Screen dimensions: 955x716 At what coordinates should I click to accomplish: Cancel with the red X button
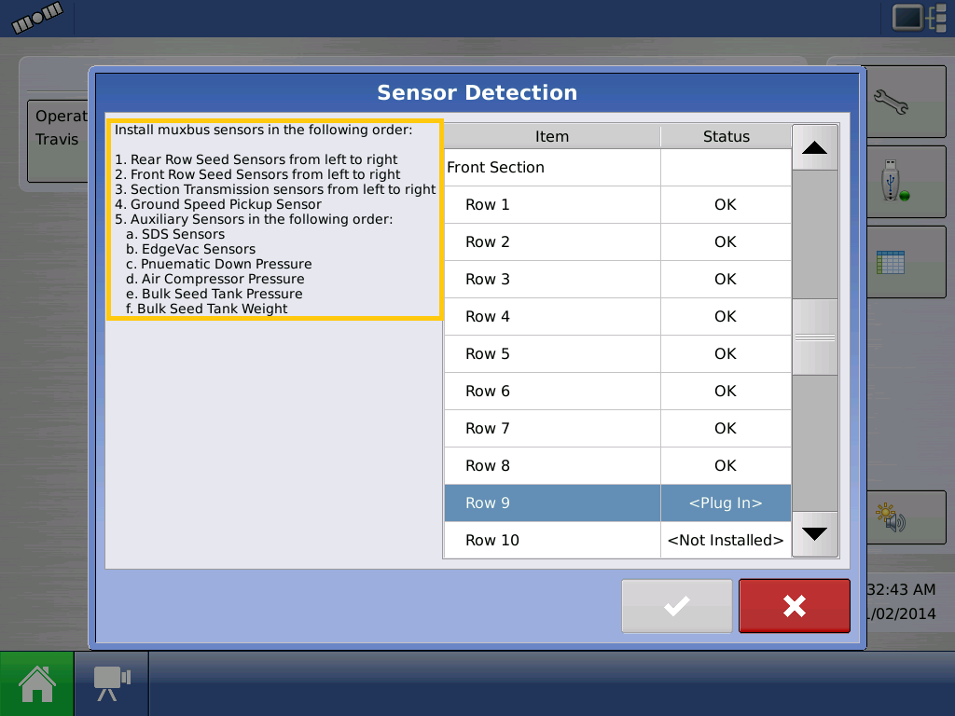click(794, 606)
